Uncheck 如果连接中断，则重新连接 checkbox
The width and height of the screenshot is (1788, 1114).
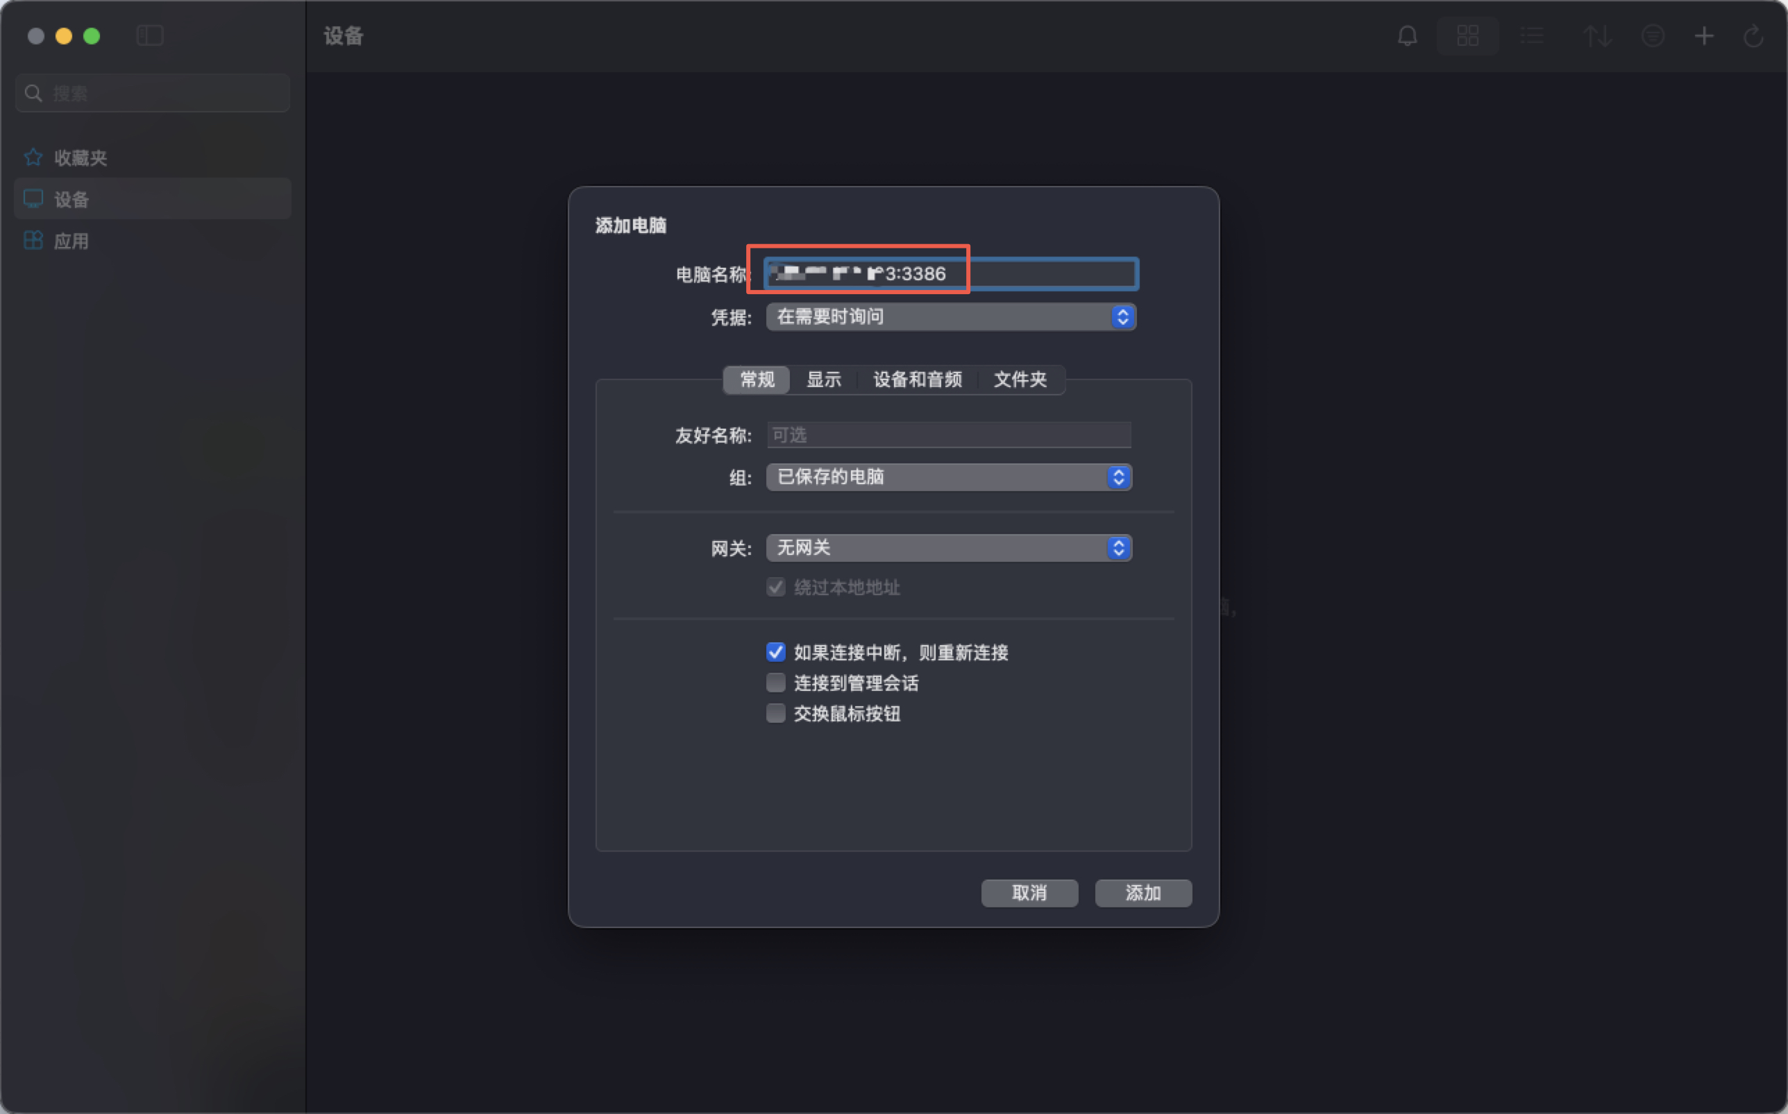point(775,652)
